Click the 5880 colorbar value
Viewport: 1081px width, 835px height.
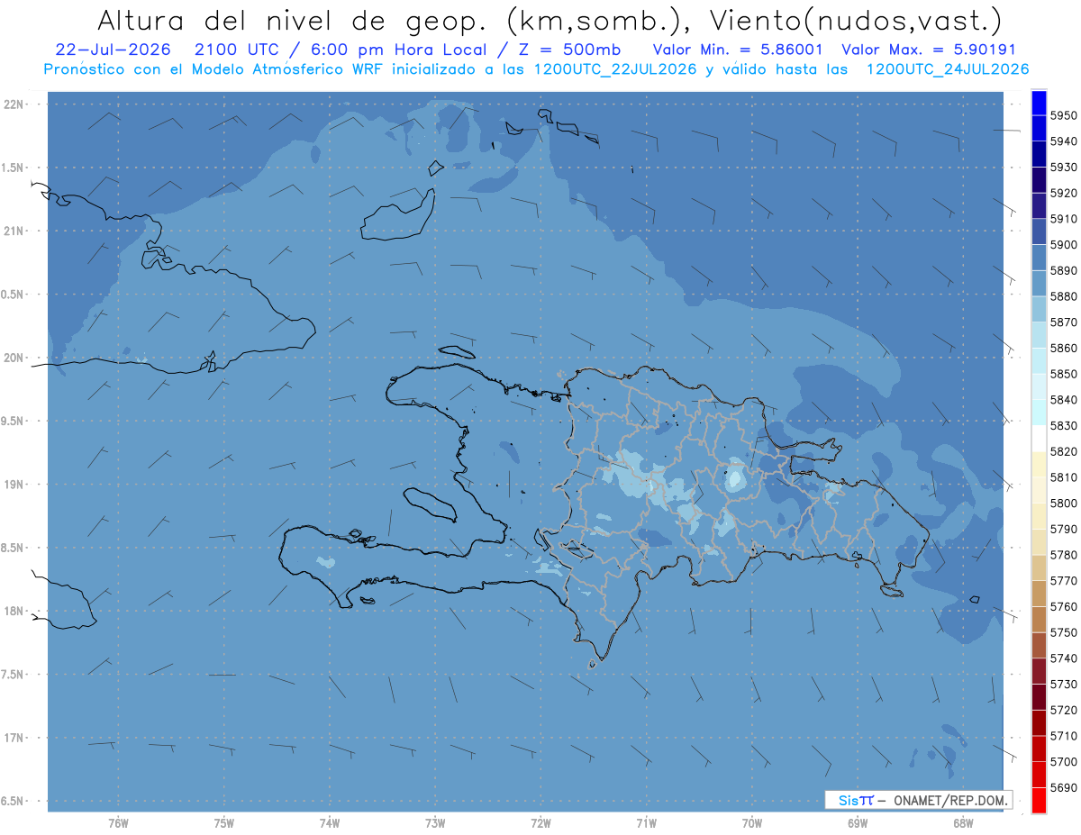pos(1064,295)
